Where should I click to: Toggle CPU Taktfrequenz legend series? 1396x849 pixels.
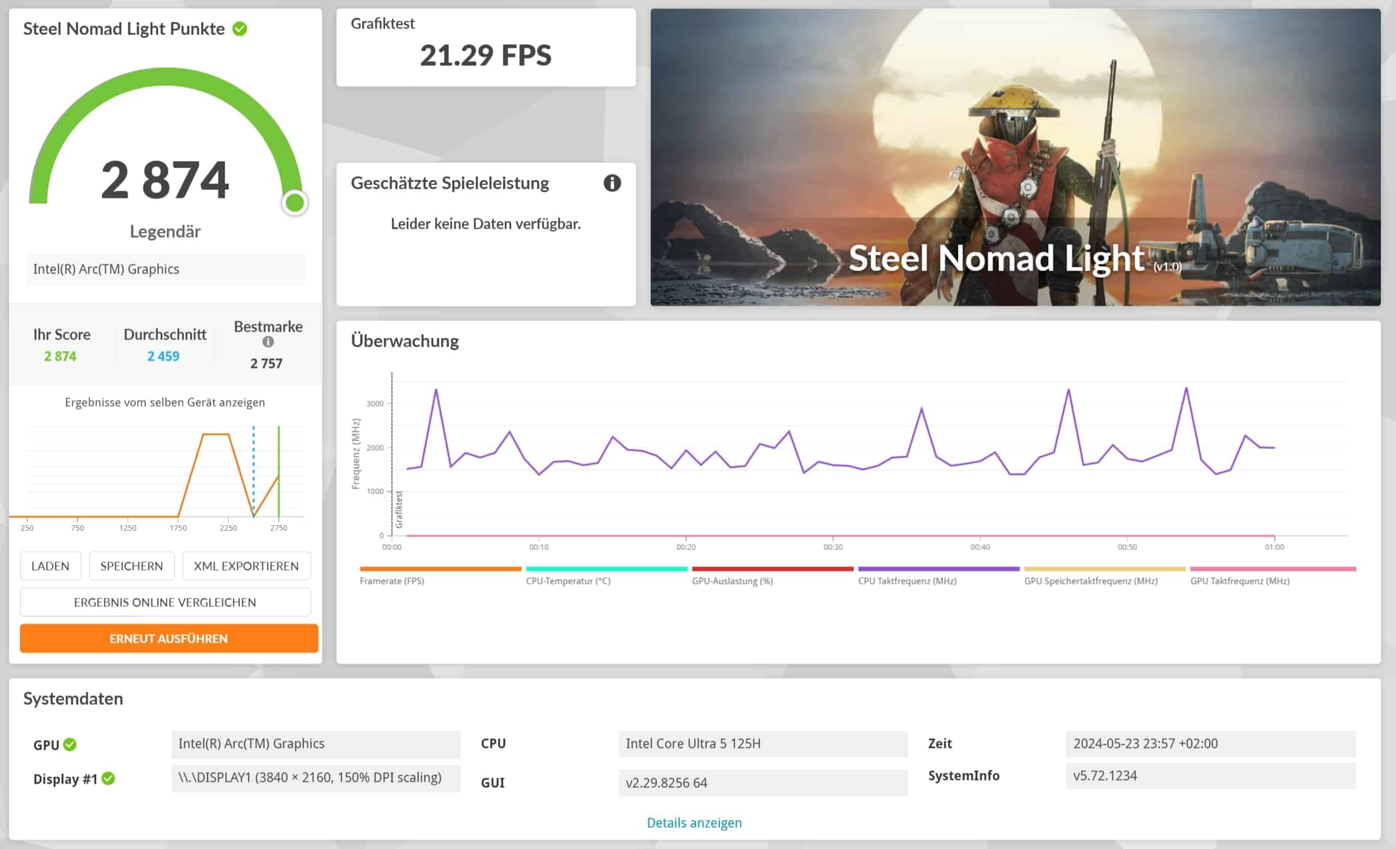coord(907,581)
